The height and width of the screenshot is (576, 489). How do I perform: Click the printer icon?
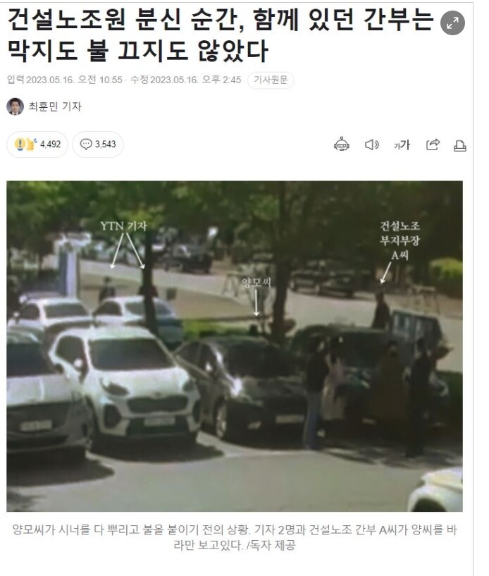(459, 145)
